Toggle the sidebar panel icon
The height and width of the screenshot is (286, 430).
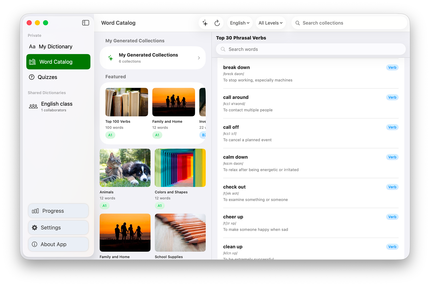coord(86,23)
